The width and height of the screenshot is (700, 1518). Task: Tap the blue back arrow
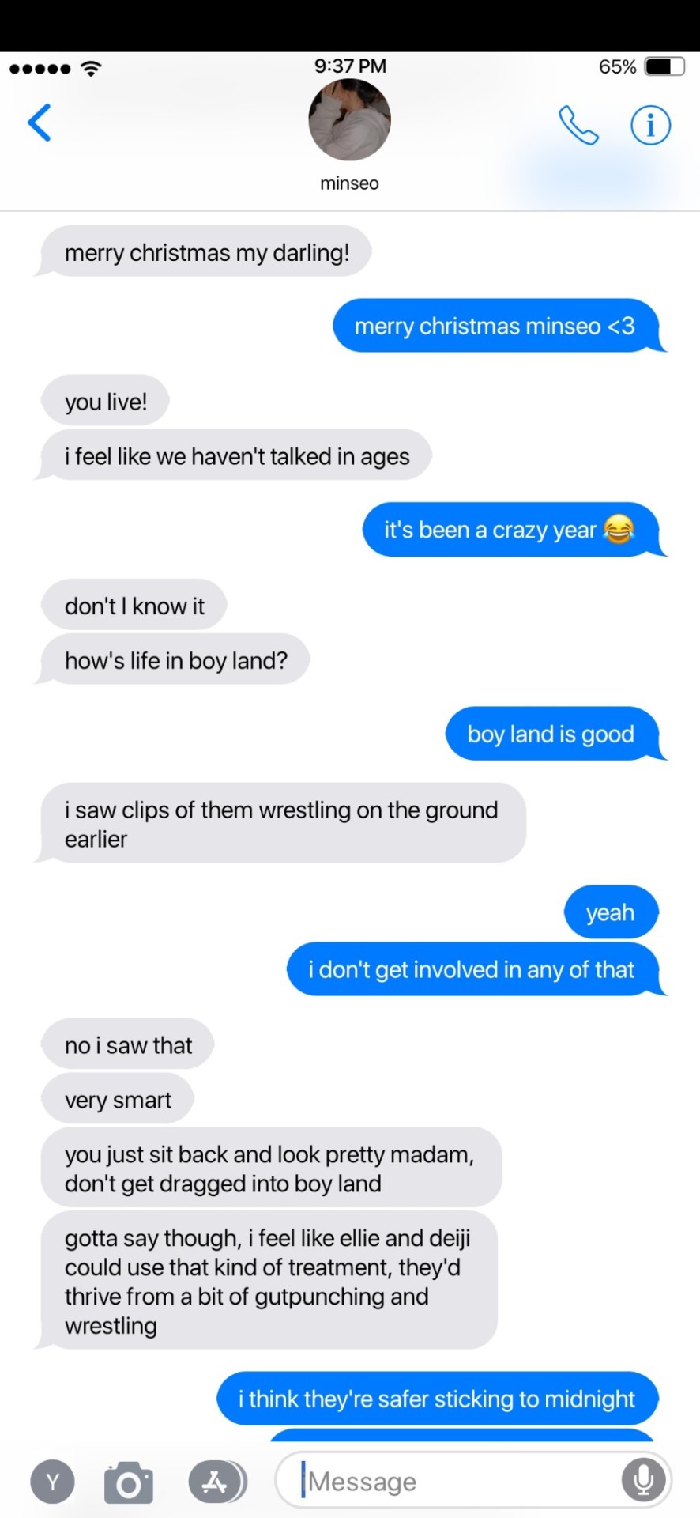coord(40,123)
